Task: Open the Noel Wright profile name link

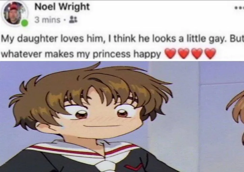Action: (x=62, y=7)
